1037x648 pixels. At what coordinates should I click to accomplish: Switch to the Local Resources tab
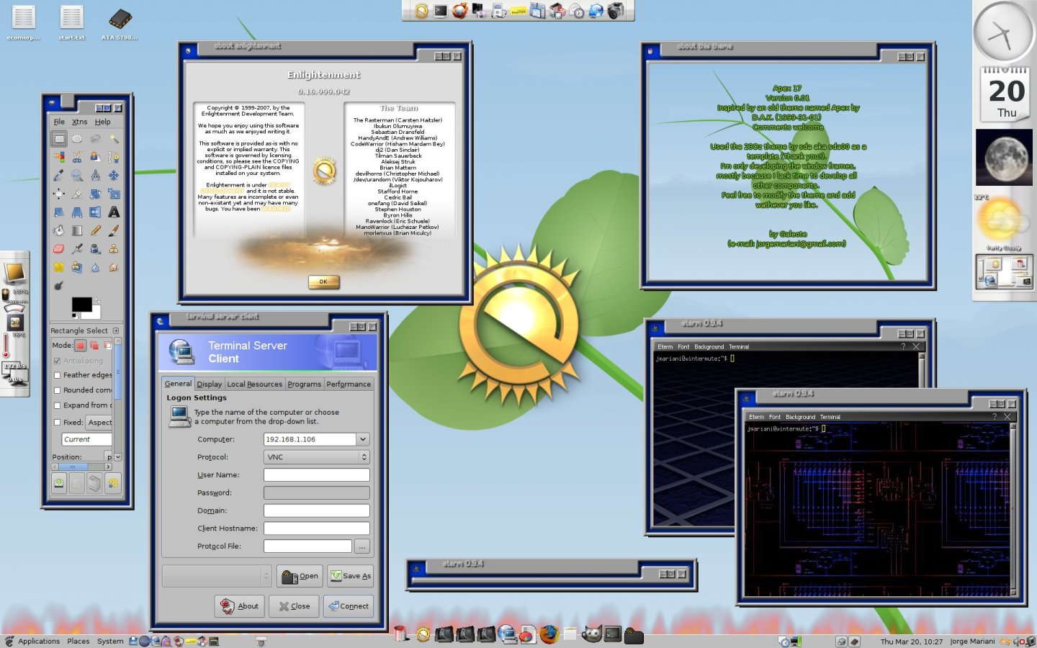click(255, 384)
